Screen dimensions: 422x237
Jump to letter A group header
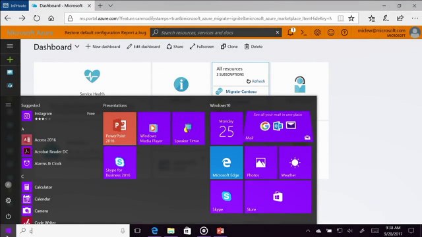point(22,129)
